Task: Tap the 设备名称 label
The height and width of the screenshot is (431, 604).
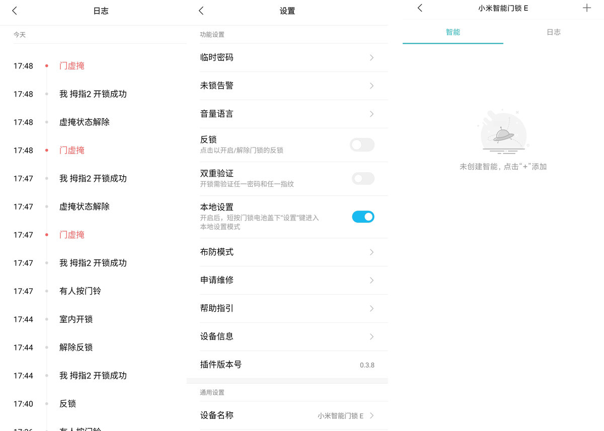Action: [x=217, y=415]
